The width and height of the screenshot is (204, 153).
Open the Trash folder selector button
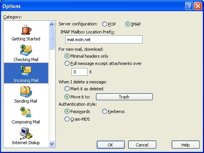tap(124, 97)
